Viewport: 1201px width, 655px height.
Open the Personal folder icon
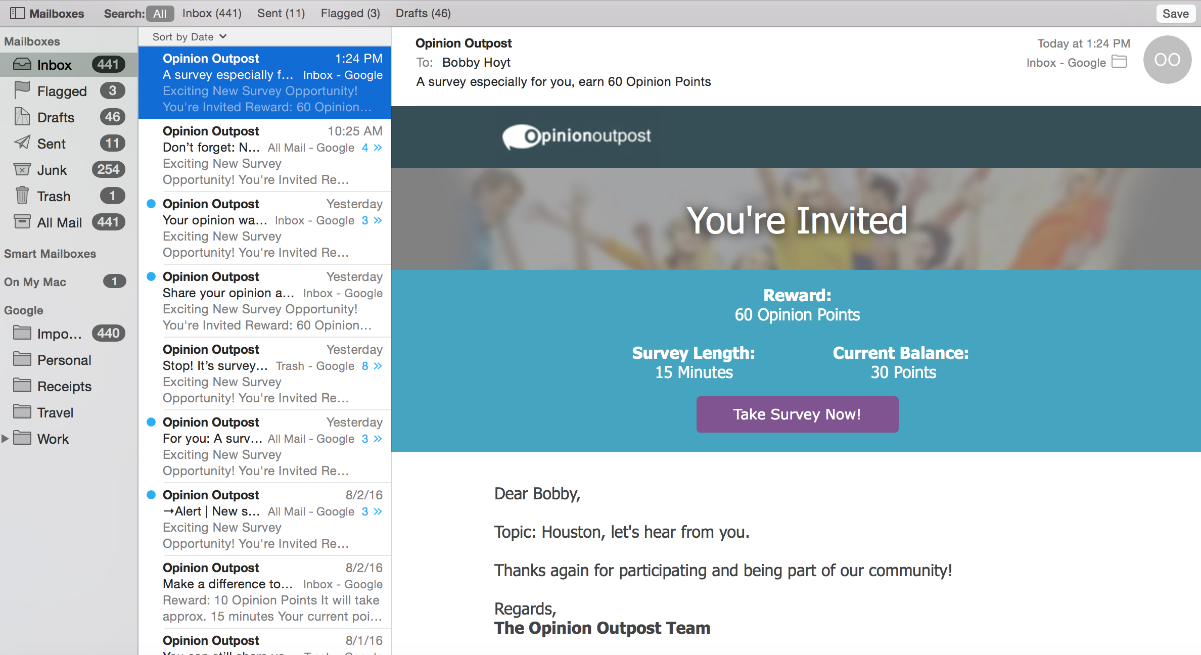[x=22, y=359]
